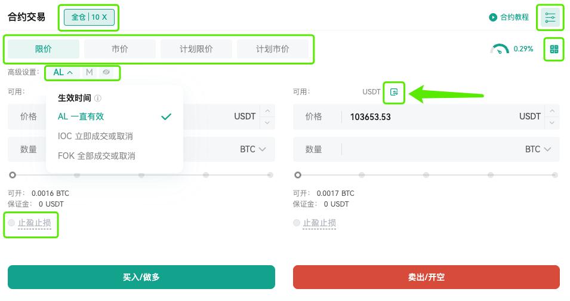Click info icon next to 生效时间
Screen dimensions: 570x301
(x=98, y=98)
